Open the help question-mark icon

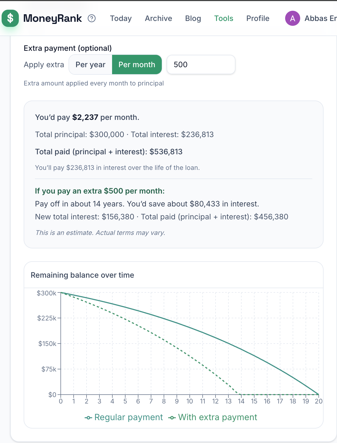point(92,18)
